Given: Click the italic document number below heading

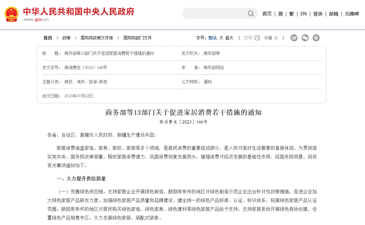Looking at the screenshot, I should coord(184,122).
